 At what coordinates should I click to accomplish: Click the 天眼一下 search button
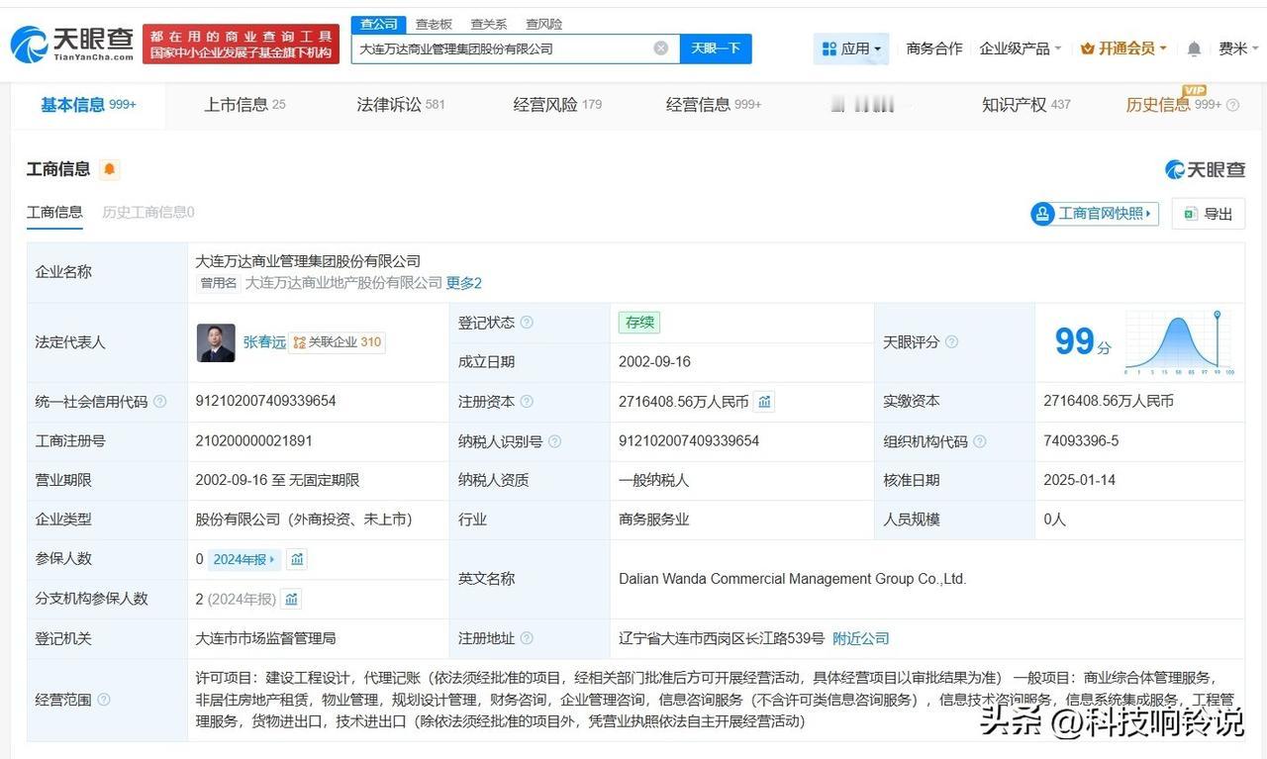[x=716, y=48]
